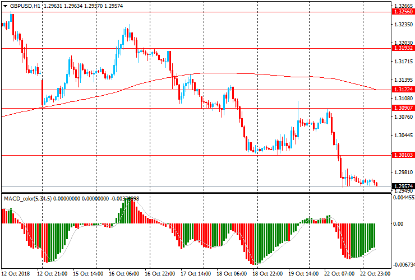Select the GBPUSD,H1 chart title text
Viewport: 415px width, 280px height.
25,6
